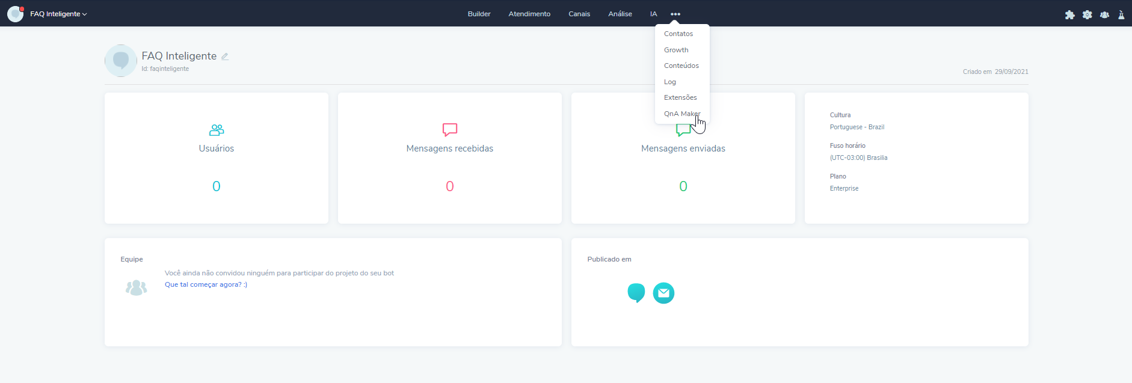The height and width of the screenshot is (383, 1132).
Task: Open the lab flask icon
Action: (1121, 14)
